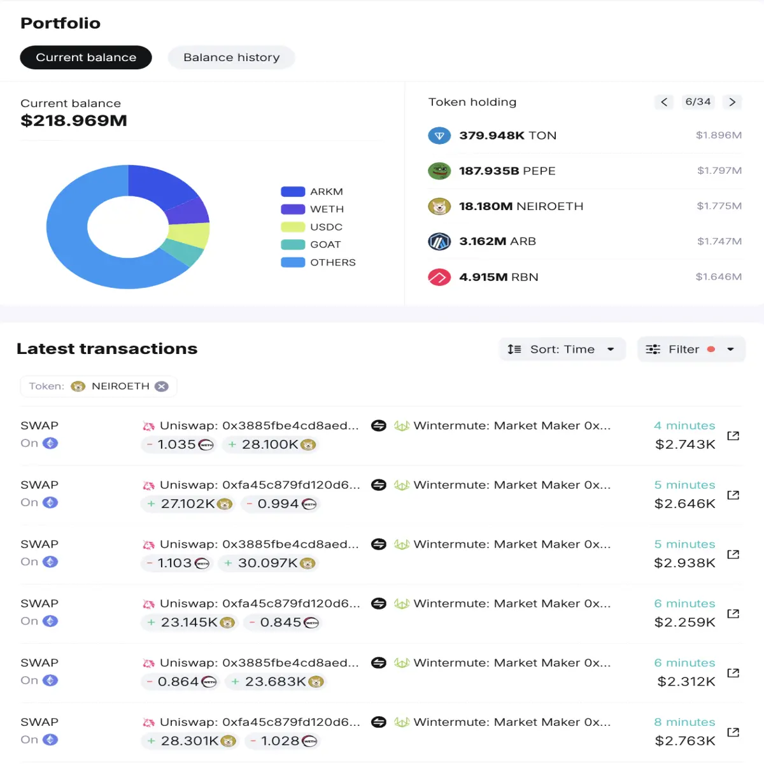Click the USDC legend color swatch
Screen dimensions: 764x764
pyautogui.click(x=293, y=227)
